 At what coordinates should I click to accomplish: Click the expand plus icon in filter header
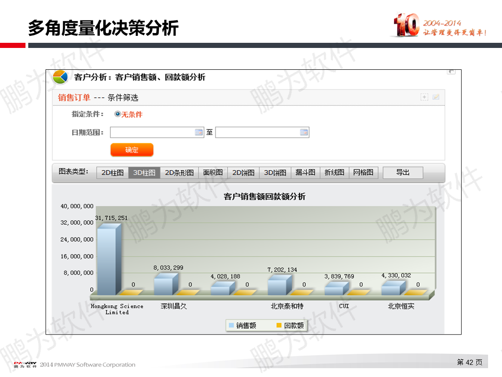(x=424, y=97)
